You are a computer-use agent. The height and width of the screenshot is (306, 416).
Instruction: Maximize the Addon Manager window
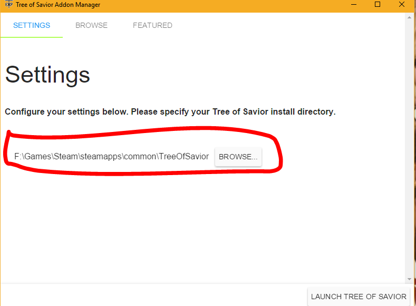tap(378, 5)
